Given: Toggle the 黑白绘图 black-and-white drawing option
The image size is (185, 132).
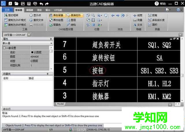Looking at the screenshot, I should coord(57,20).
